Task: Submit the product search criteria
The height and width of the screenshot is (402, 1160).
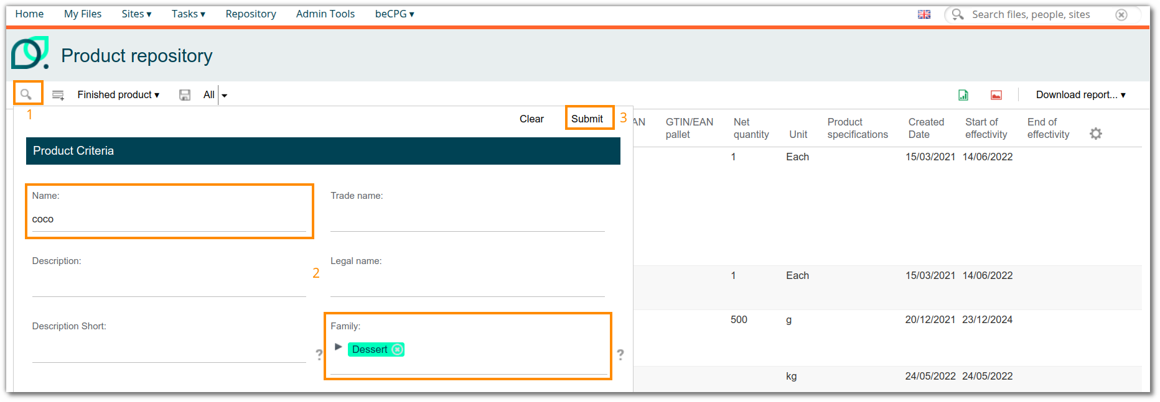Action: pos(587,119)
